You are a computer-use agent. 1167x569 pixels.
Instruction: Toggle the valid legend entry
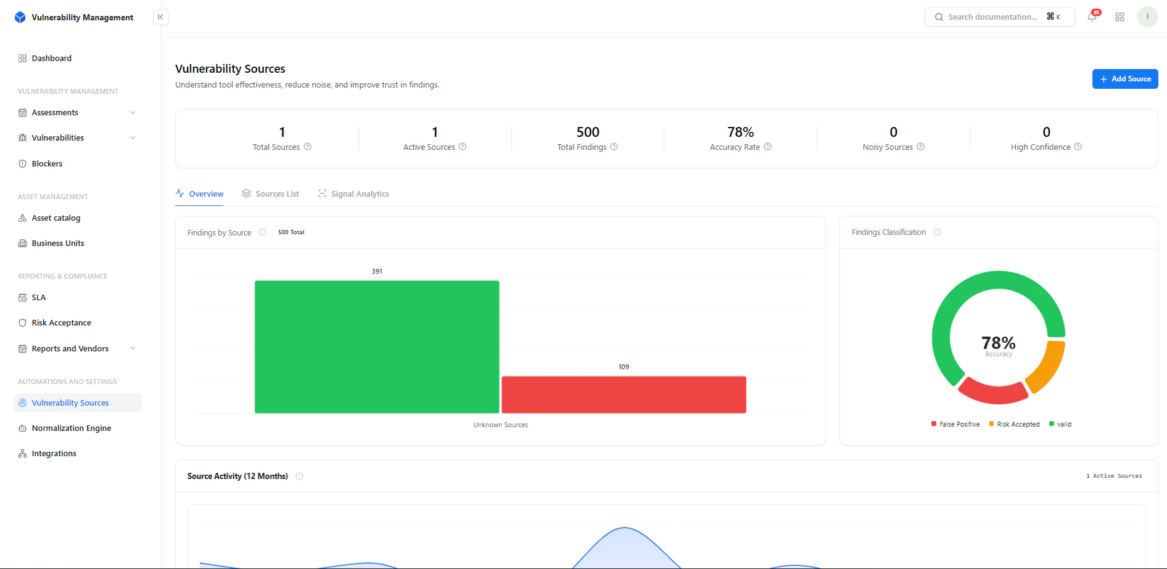pyautogui.click(x=1060, y=424)
